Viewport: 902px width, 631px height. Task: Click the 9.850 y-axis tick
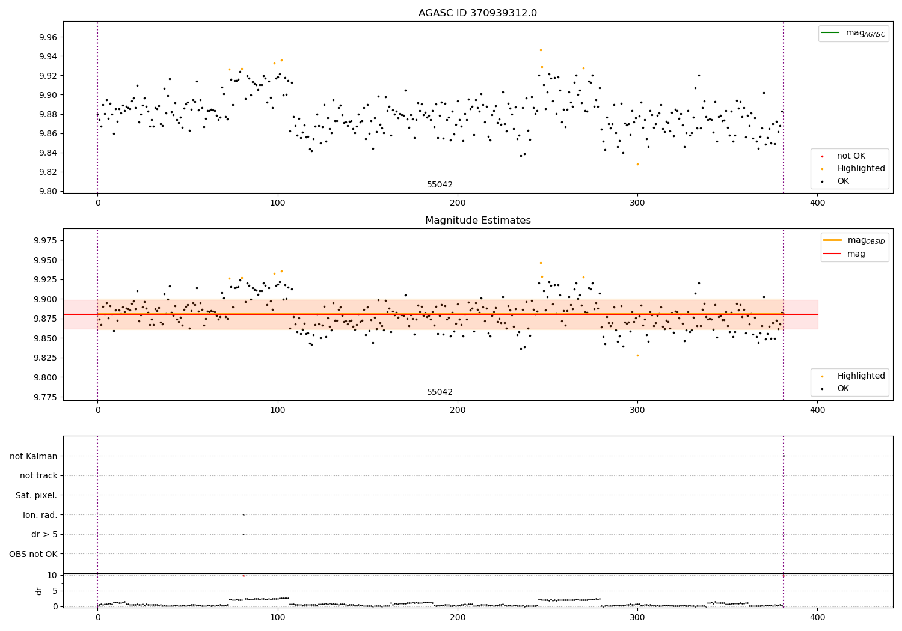[x=46, y=338]
